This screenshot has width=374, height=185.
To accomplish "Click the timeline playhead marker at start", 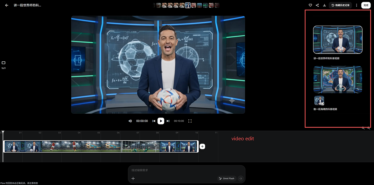I will (3, 132).
